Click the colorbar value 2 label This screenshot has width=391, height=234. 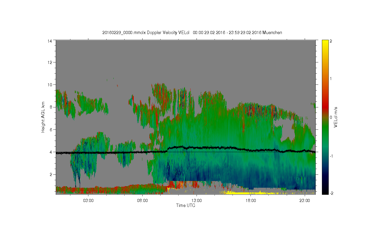(331, 41)
